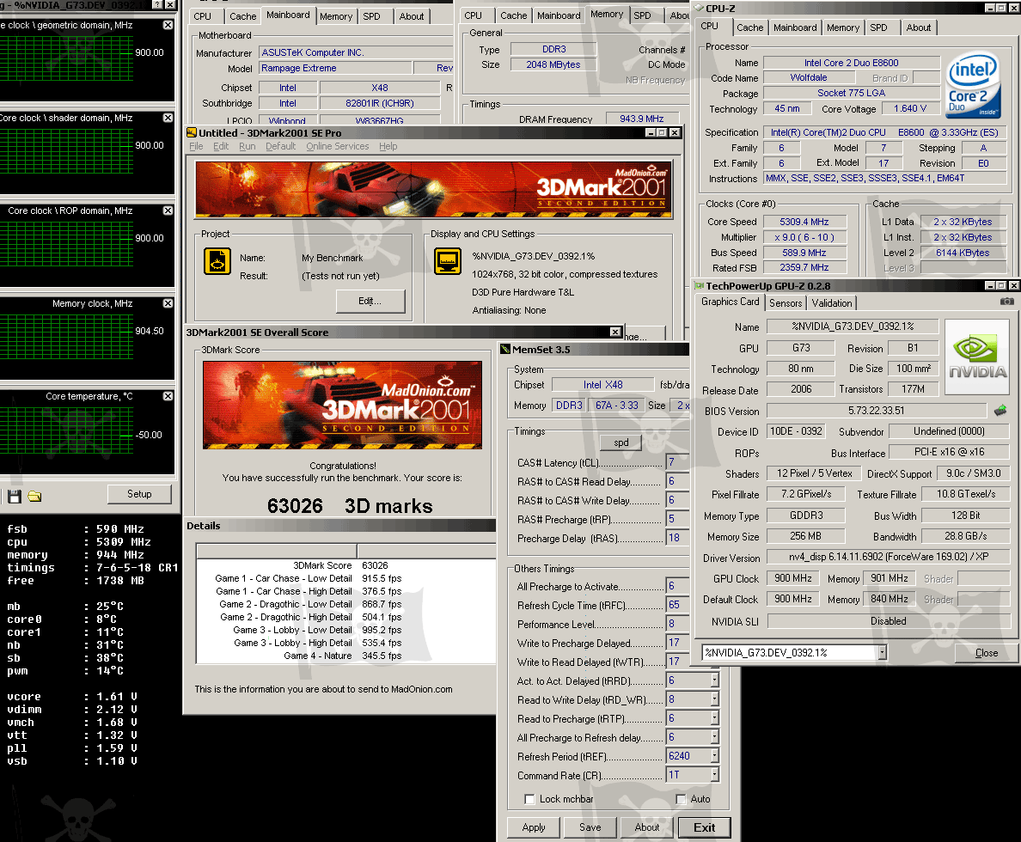Open the Refresh Period (tREF) dropdown
1021x842 pixels.
[x=715, y=756]
